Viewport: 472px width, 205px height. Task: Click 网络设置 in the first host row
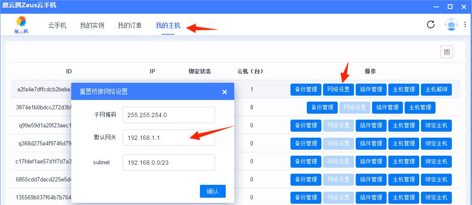pos(338,90)
